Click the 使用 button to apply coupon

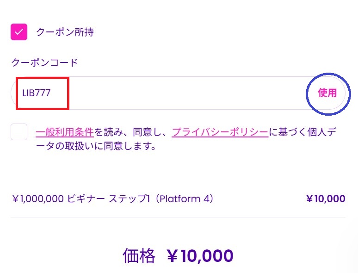327,93
